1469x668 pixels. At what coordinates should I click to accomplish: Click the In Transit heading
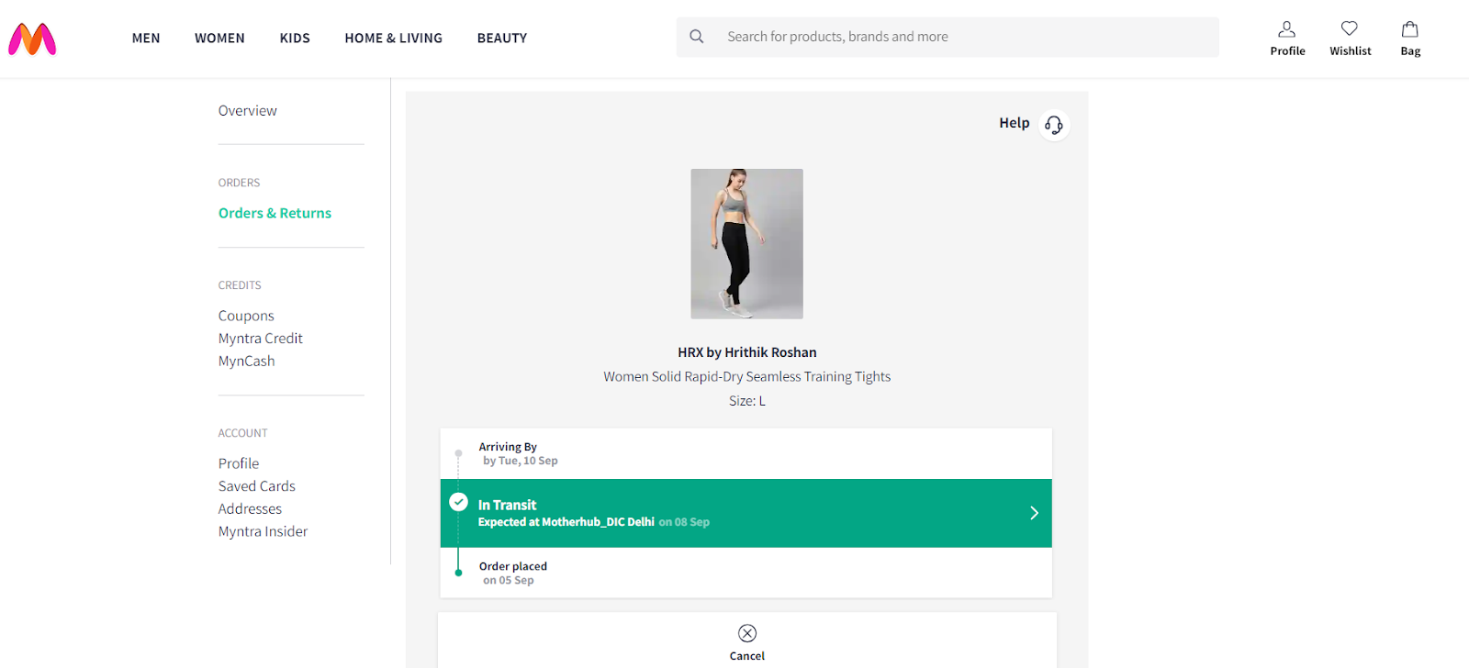507,505
